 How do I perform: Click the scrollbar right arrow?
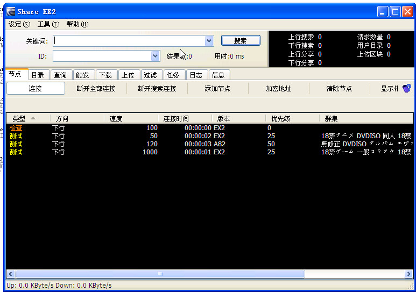(x=408, y=274)
